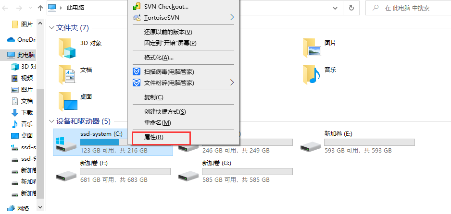Go up one level with up arrow
451x214 pixels.
(x=40, y=8)
